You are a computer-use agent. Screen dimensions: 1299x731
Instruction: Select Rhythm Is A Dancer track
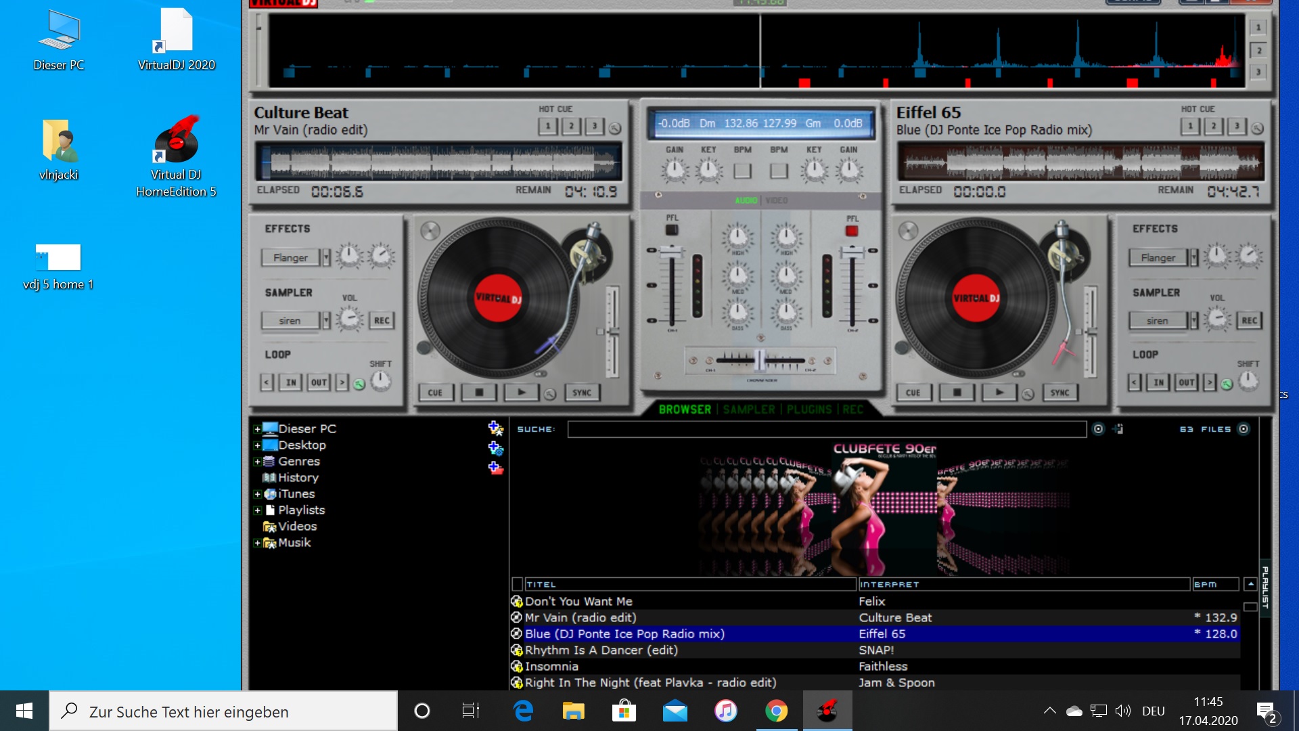pyautogui.click(x=875, y=650)
